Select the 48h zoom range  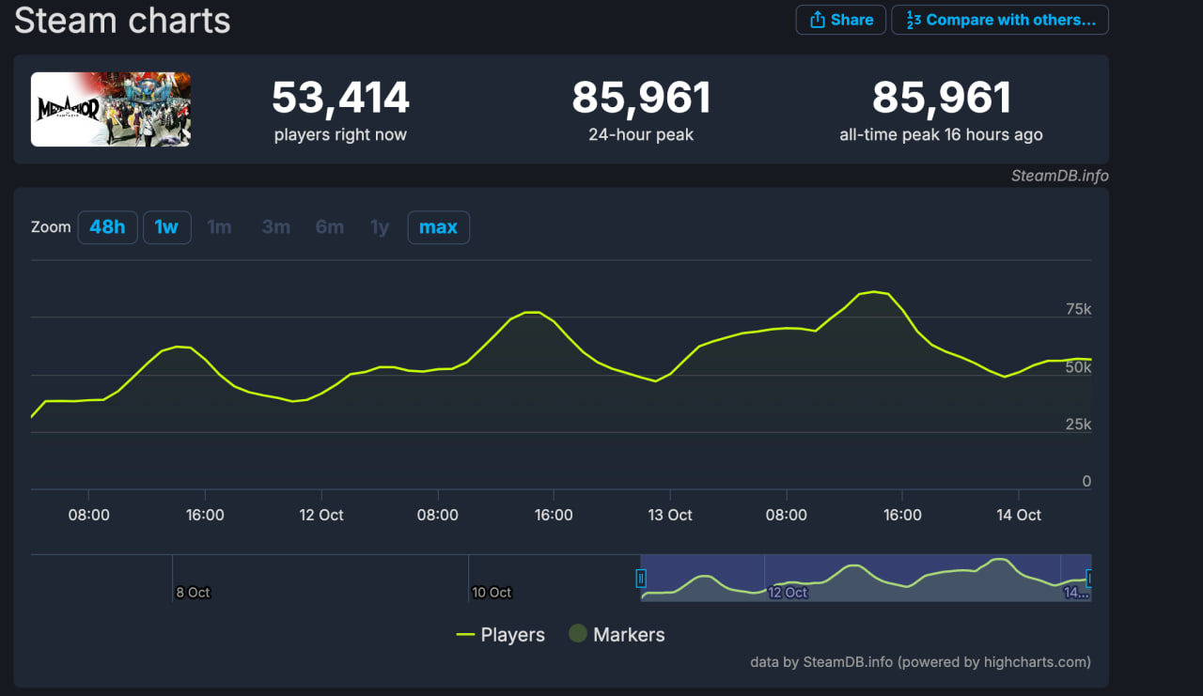[x=107, y=227]
